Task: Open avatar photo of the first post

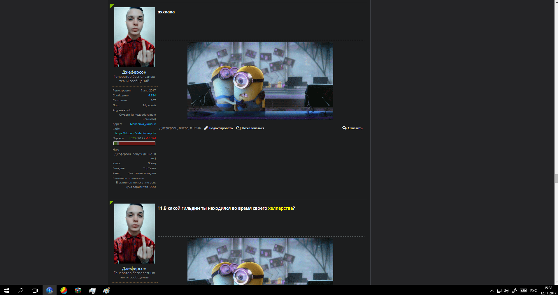Action: coord(134,37)
